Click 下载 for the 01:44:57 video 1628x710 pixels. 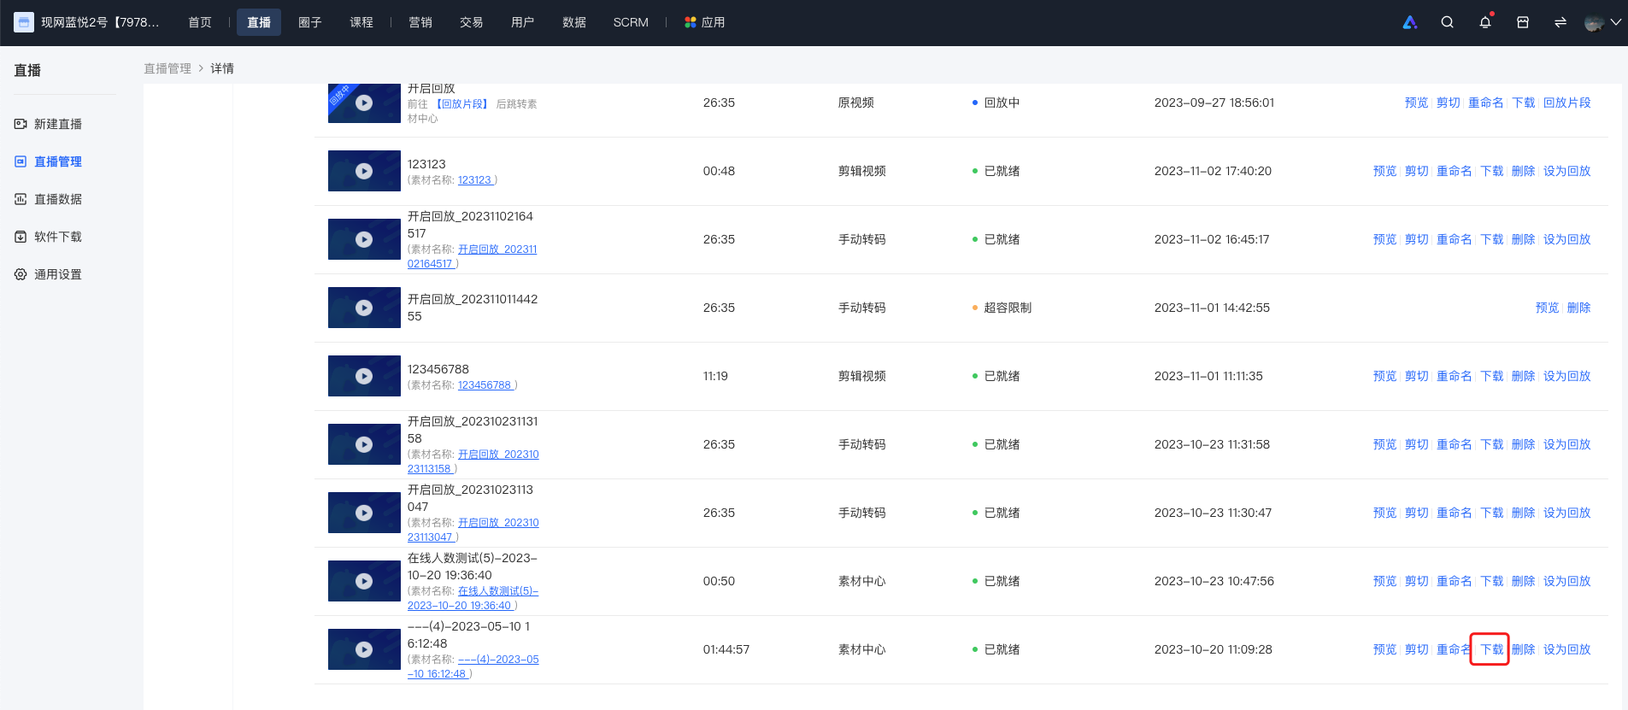pyautogui.click(x=1491, y=649)
